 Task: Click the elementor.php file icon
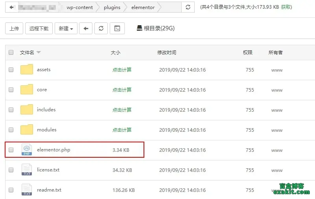pyautogui.click(x=27, y=150)
